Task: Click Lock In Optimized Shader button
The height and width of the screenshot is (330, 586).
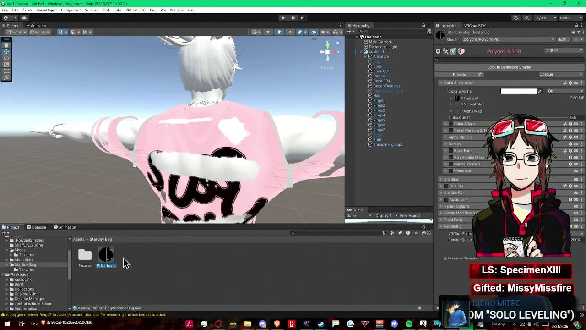Action: tap(509, 67)
